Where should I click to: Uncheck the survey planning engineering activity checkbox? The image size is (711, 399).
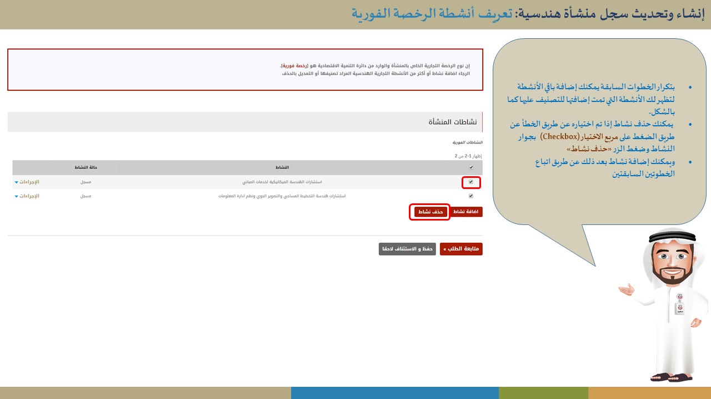point(471,196)
